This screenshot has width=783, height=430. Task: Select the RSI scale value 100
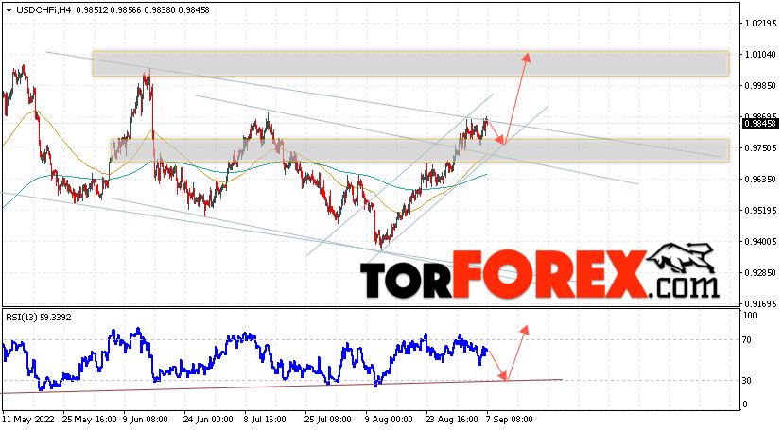click(x=750, y=316)
